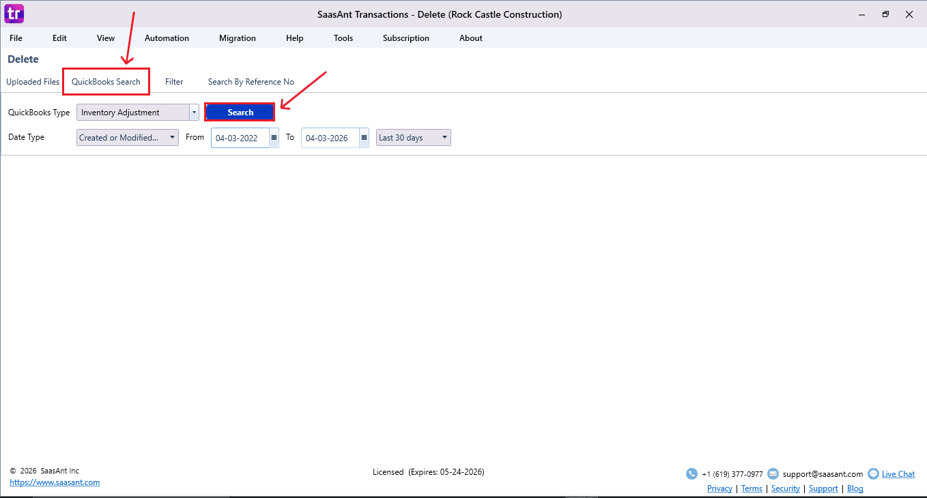Image resolution: width=927 pixels, height=498 pixels.
Task: Open the Blog link
Action: click(x=855, y=488)
